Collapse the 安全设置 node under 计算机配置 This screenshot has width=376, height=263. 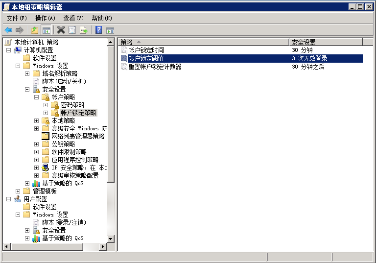pos(27,89)
